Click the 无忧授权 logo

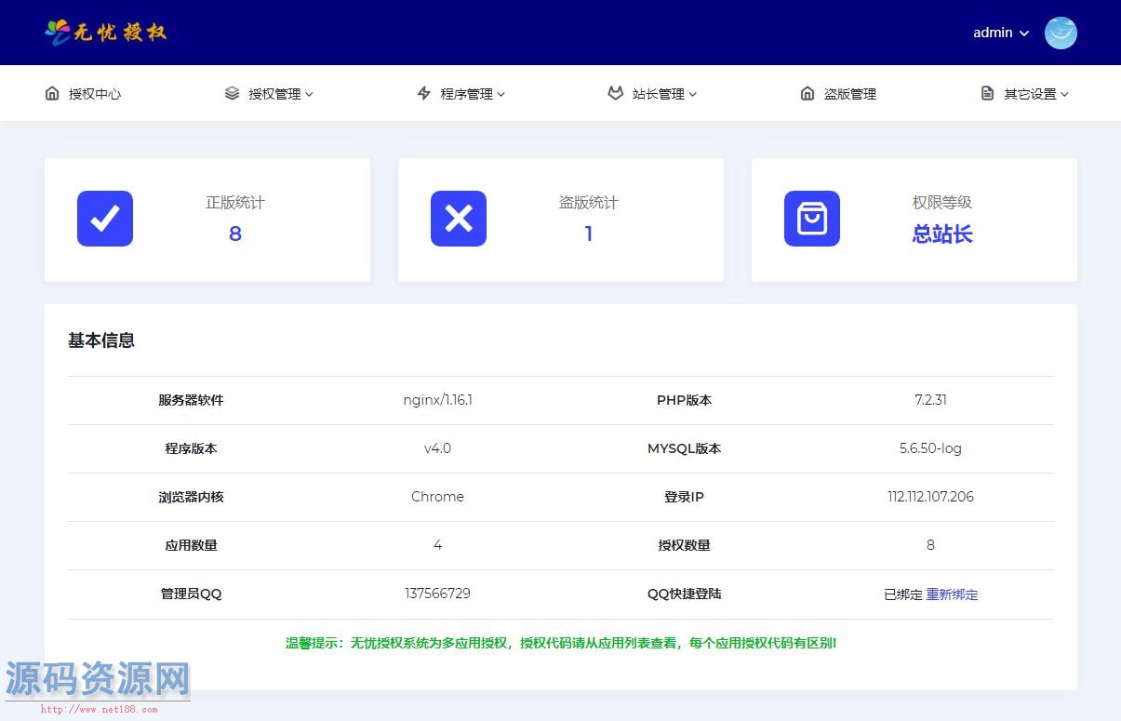[106, 33]
